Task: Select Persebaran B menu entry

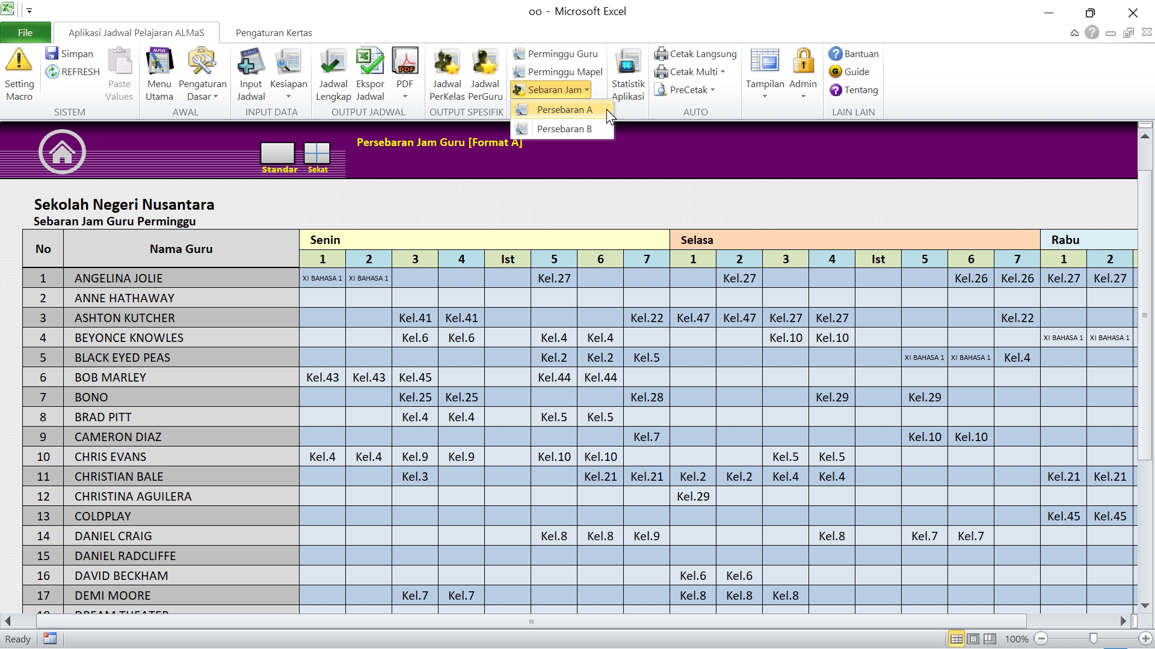Action: click(564, 129)
